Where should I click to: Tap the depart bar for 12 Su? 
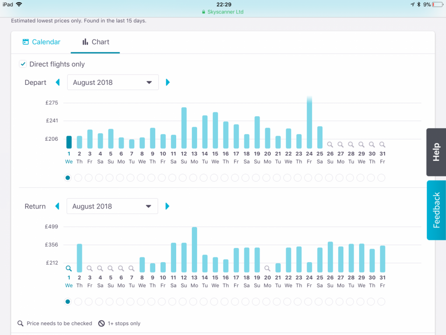pyautogui.click(x=184, y=128)
